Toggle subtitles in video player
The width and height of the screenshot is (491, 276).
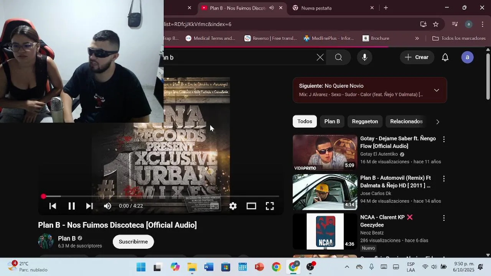click(x=214, y=206)
